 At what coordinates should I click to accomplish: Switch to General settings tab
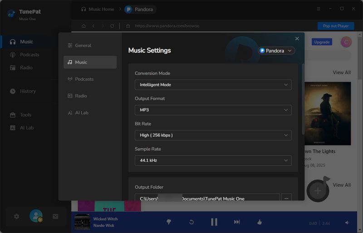(x=83, y=45)
